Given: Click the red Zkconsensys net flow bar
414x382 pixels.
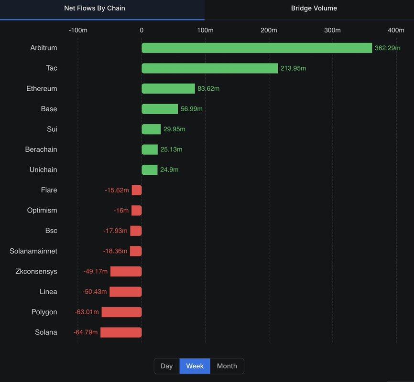Looking at the screenshot, I should (126, 272).
